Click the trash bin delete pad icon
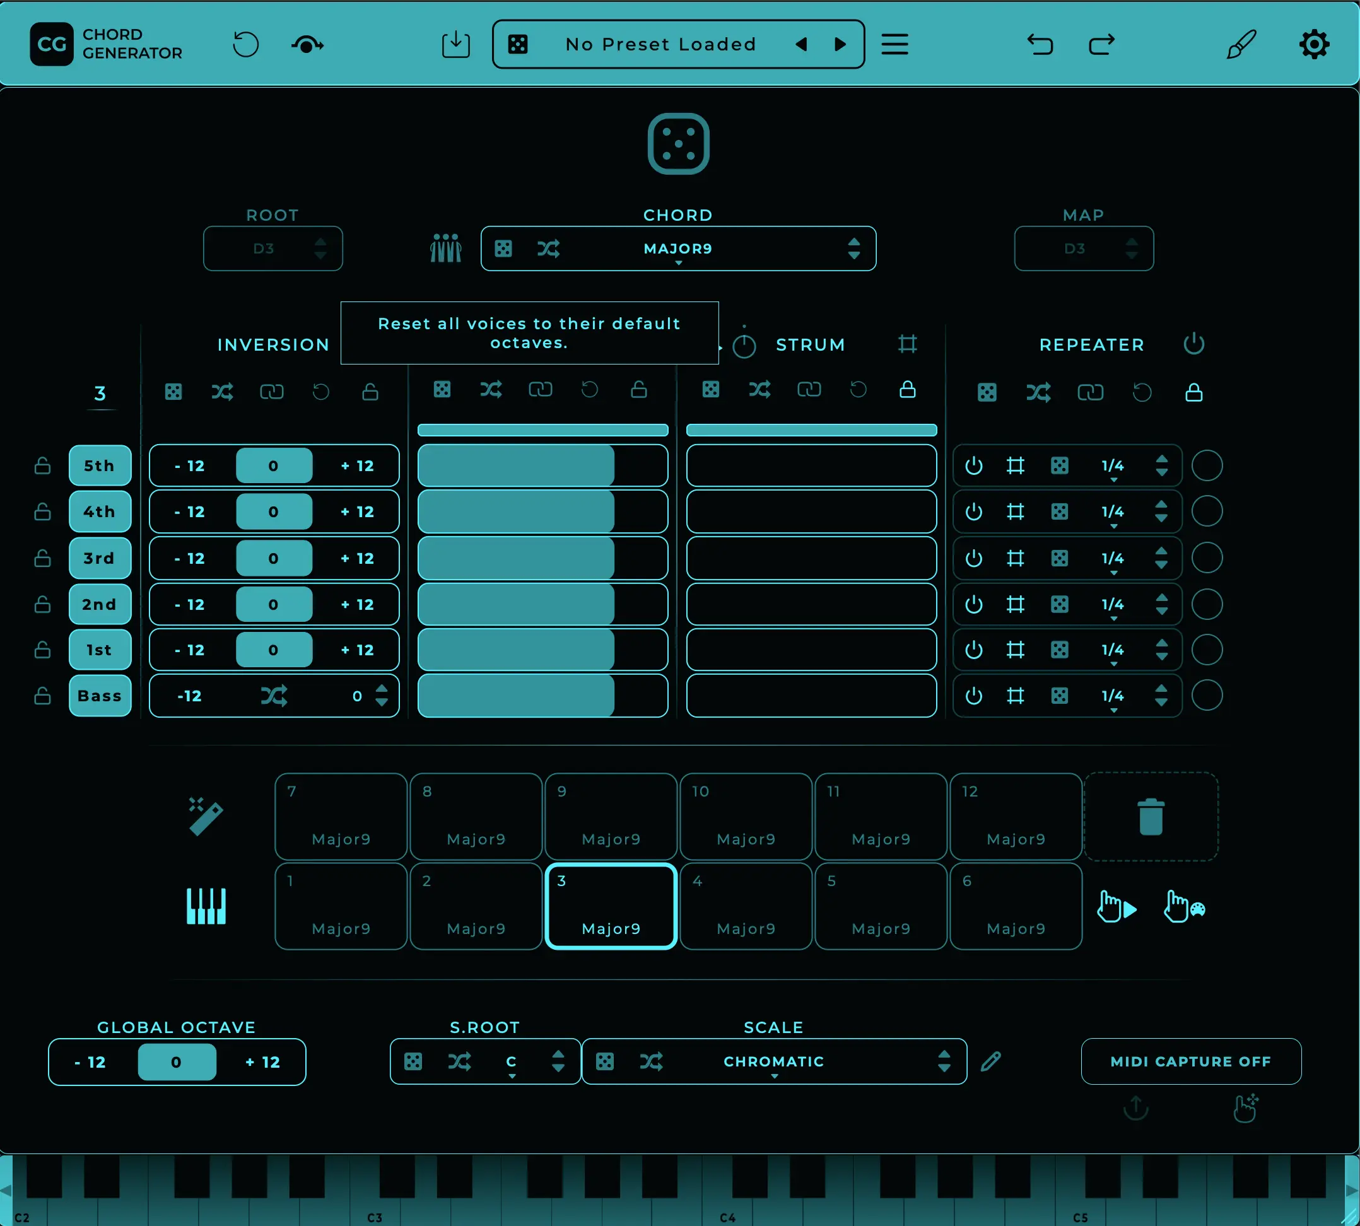The width and height of the screenshot is (1360, 1226). 1151,817
